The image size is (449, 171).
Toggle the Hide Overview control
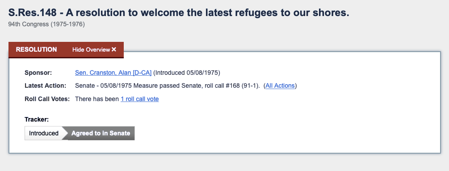tap(94, 50)
